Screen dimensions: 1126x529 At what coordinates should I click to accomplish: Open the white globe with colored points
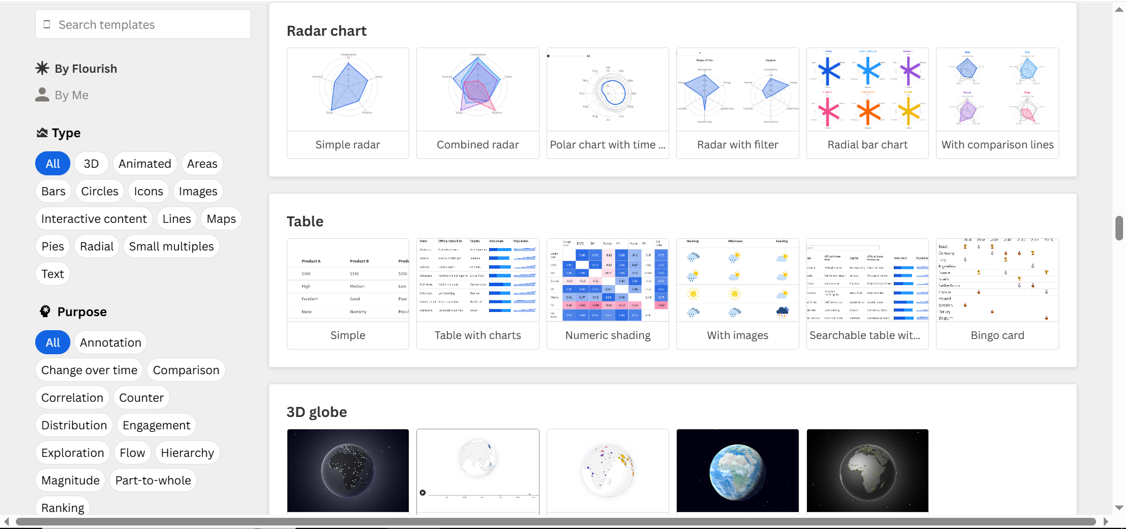[608, 471]
